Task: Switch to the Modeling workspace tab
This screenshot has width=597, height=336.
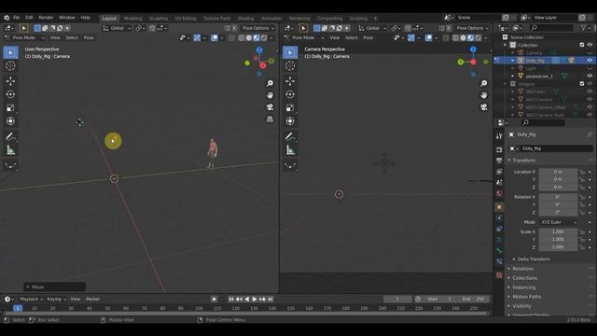Action: pyautogui.click(x=132, y=19)
